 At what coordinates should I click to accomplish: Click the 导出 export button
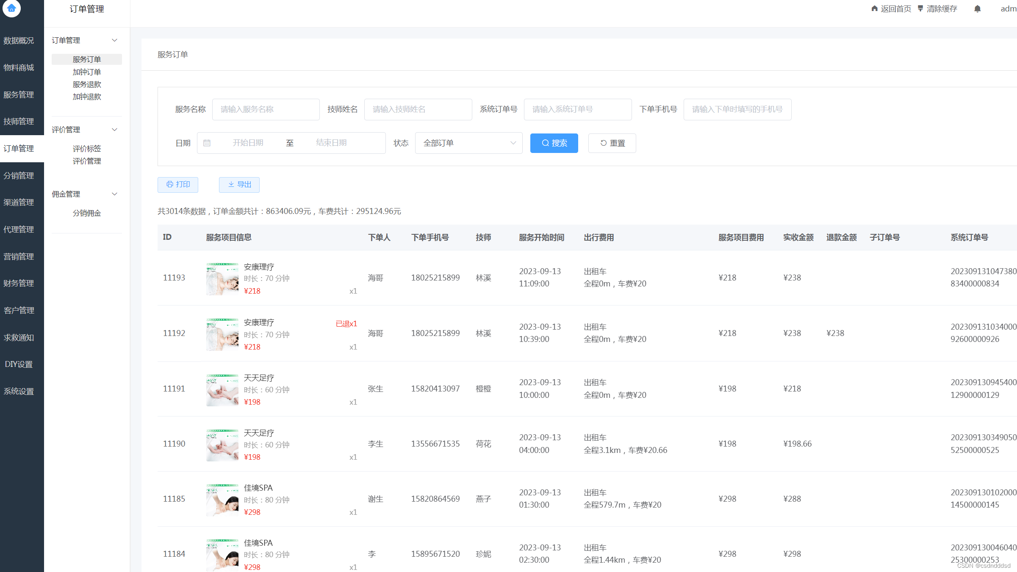pyautogui.click(x=239, y=185)
